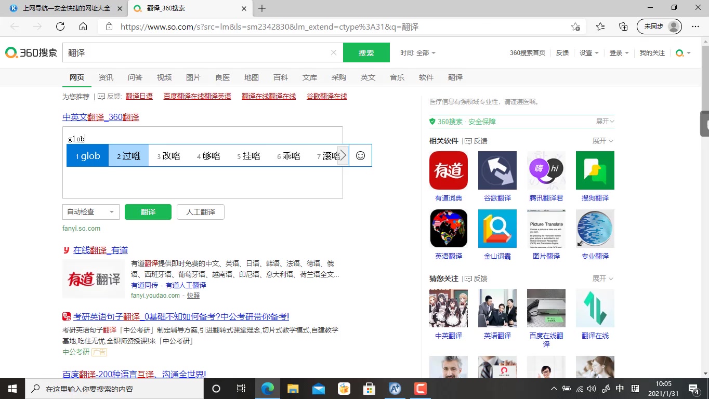Expand the 360搜索·安全保障 section
Image resolution: width=709 pixels, height=399 pixels.
(x=605, y=122)
